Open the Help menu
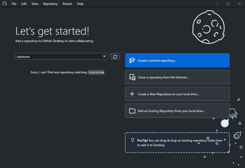 (x=80, y=4)
